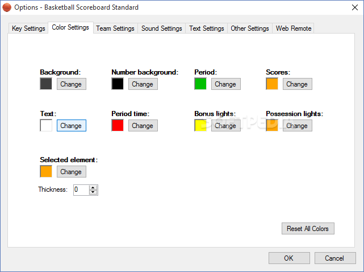Change the Period color
Screen dimensions: 364x272
(225, 84)
